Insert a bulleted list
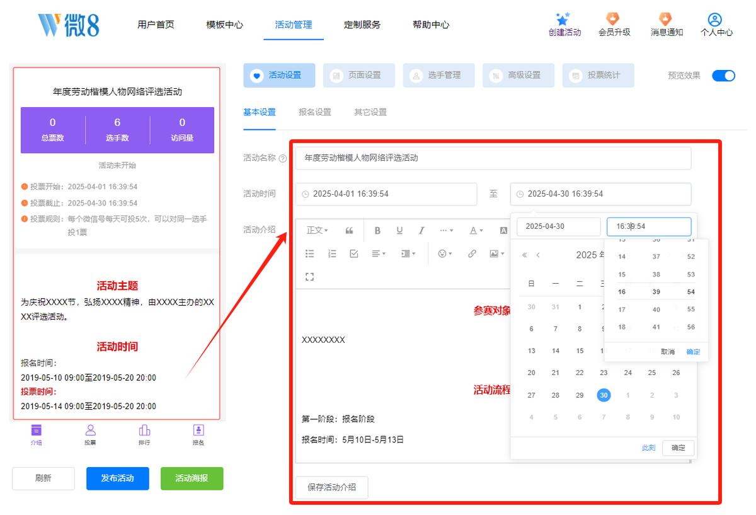This screenshot has height=515, width=756. click(x=310, y=253)
